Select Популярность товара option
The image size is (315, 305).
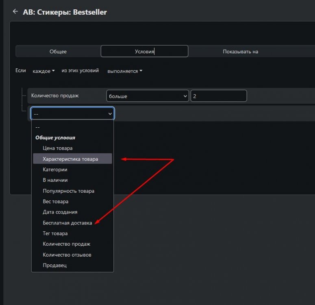point(72,191)
